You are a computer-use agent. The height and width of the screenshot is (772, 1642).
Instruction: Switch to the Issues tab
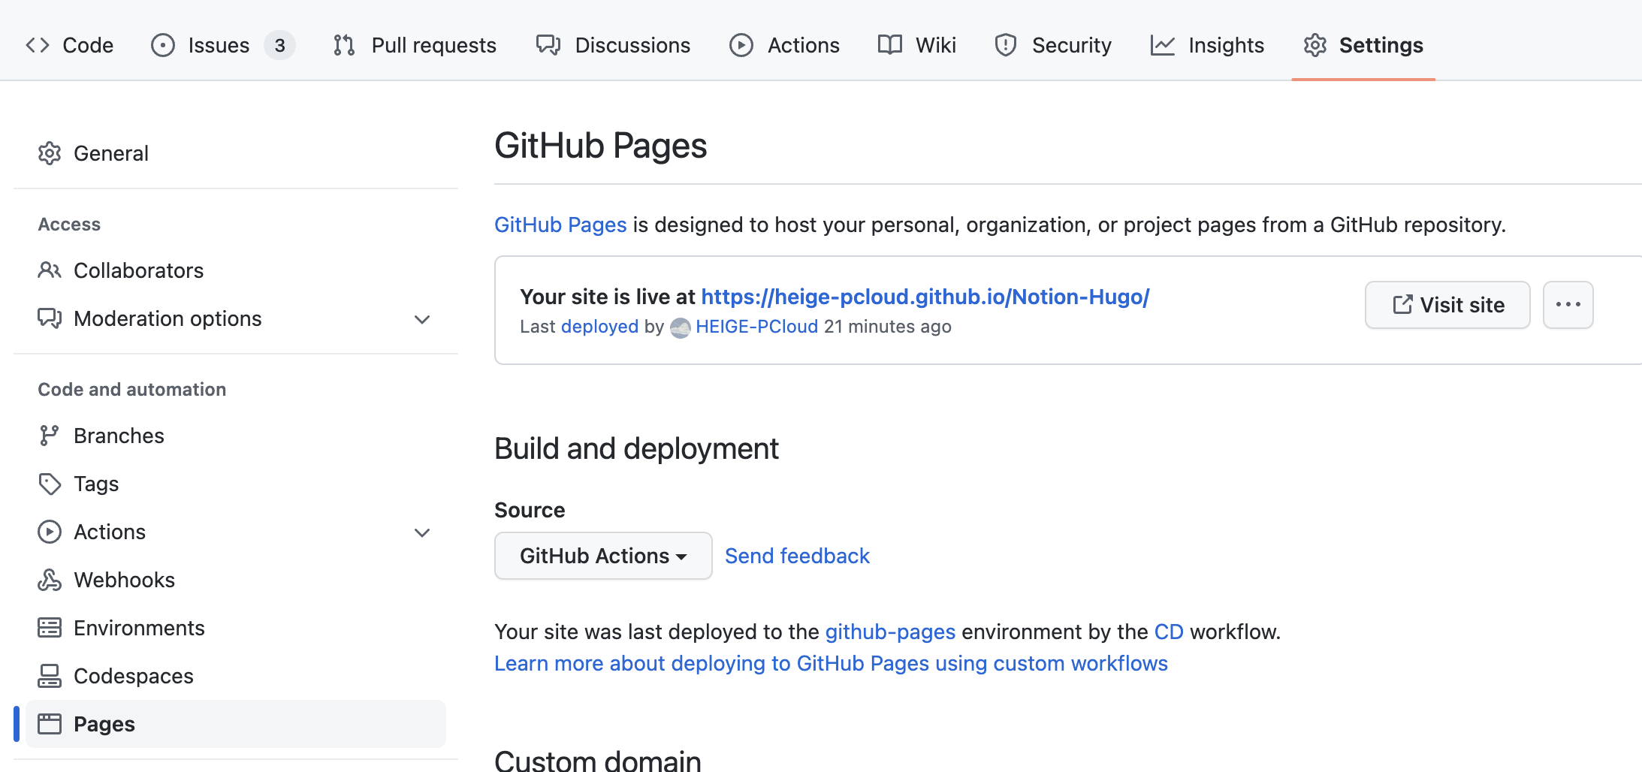(x=223, y=45)
